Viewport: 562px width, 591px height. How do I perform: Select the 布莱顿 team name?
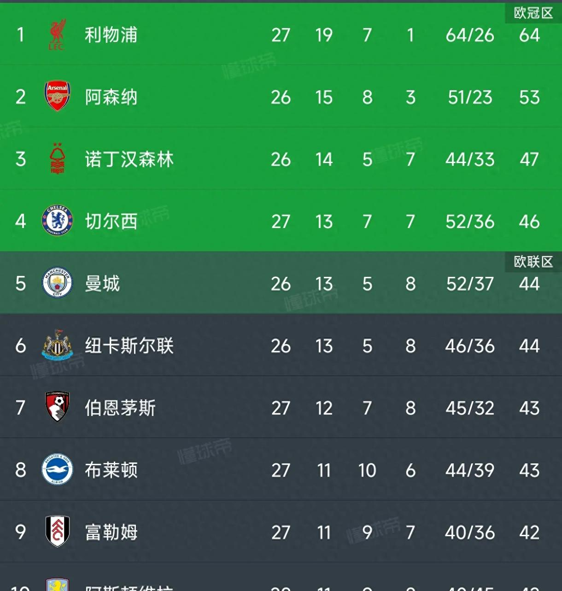[x=111, y=470]
